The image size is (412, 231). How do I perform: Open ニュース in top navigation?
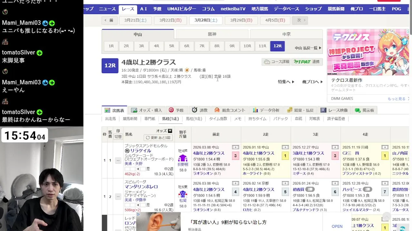click(x=107, y=9)
